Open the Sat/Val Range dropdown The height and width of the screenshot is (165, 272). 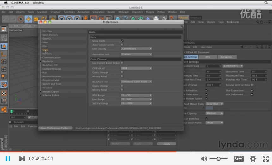pos(137,103)
